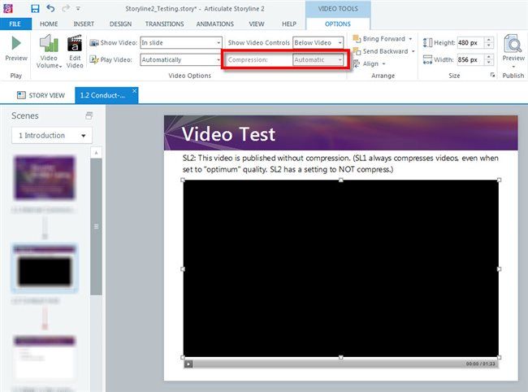Open the Show Video Controls dropdown
Screen dimensions: 528x392
[318, 42]
